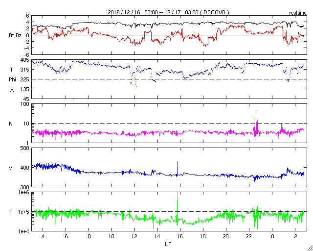Click the '14' hour tick on the UT axis

coord(157,237)
